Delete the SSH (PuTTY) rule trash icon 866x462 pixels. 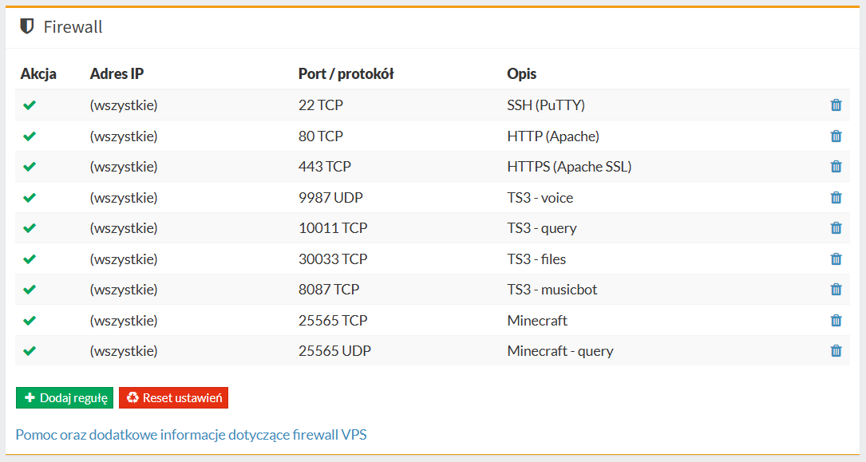point(836,105)
